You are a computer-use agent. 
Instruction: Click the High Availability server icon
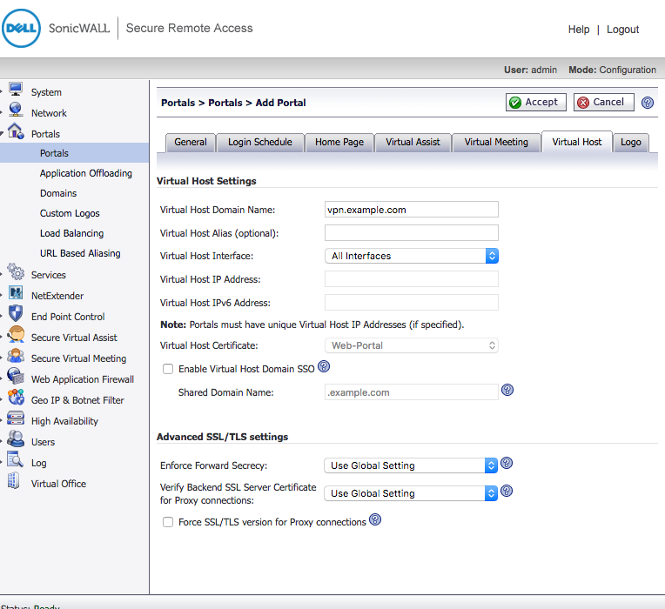coord(16,418)
